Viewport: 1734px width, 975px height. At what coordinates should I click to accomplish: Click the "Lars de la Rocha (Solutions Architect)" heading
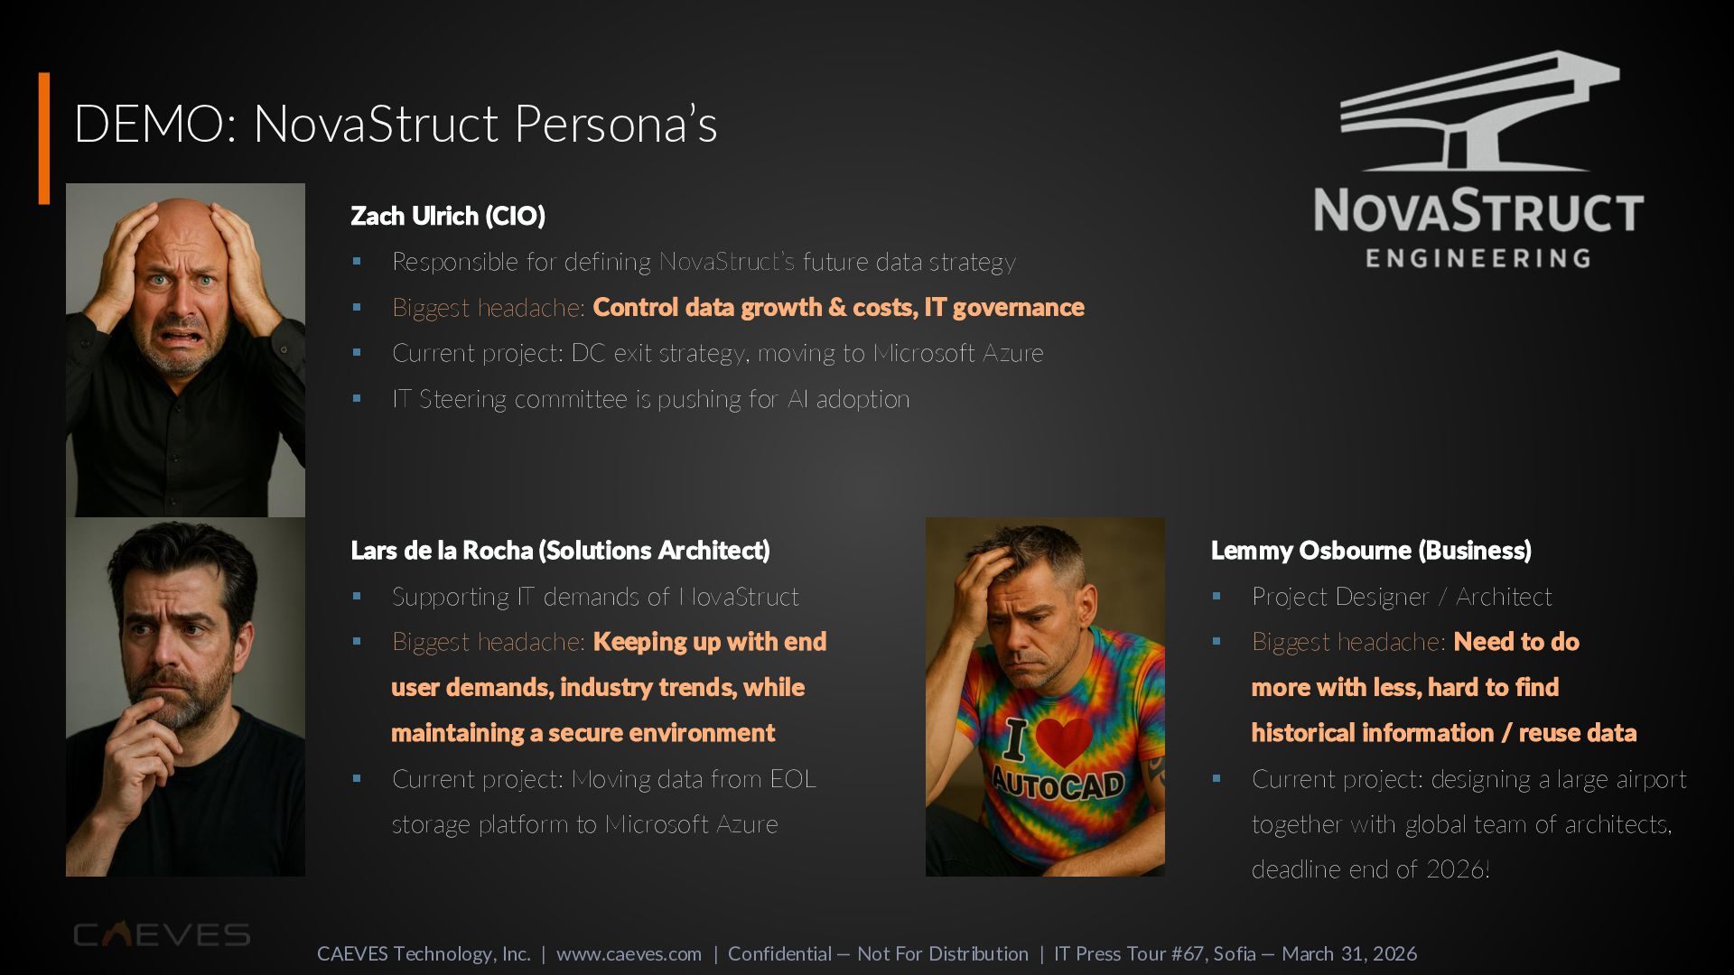tap(560, 550)
